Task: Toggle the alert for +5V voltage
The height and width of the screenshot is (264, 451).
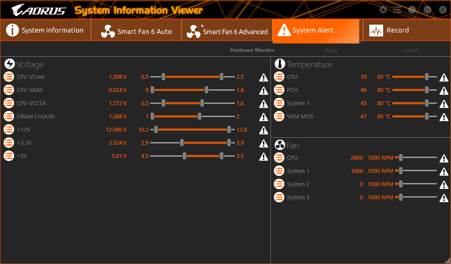Action: [x=263, y=157]
